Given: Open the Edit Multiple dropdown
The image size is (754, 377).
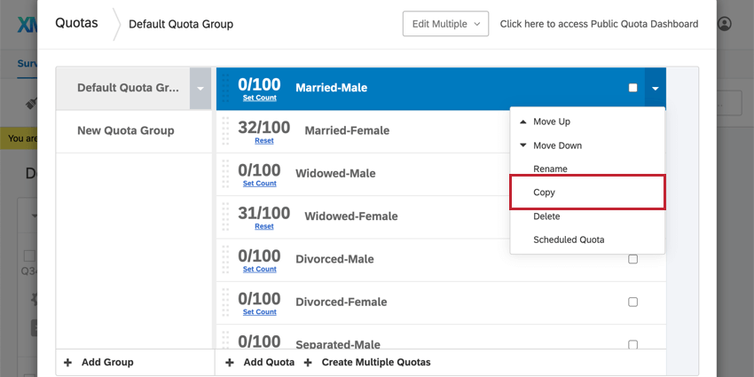Looking at the screenshot, I should point(444,24).
